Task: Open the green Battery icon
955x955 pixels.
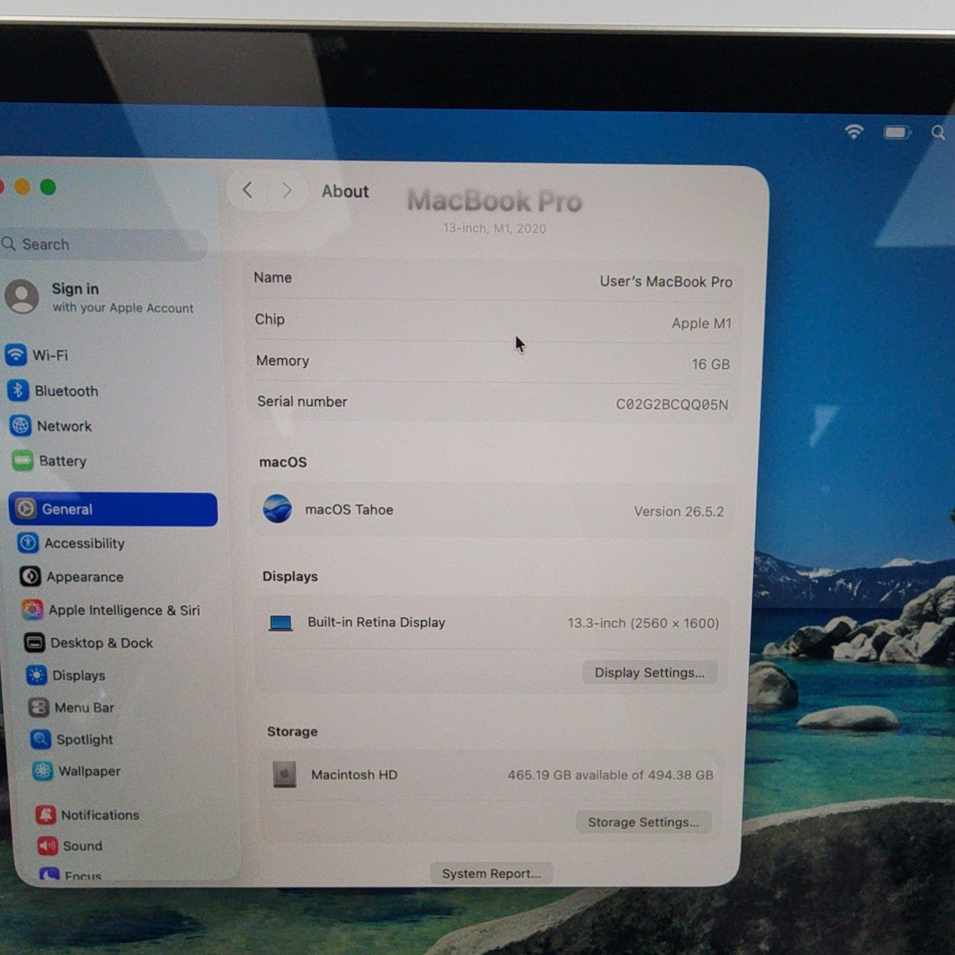Action: [x=22, y=460]
